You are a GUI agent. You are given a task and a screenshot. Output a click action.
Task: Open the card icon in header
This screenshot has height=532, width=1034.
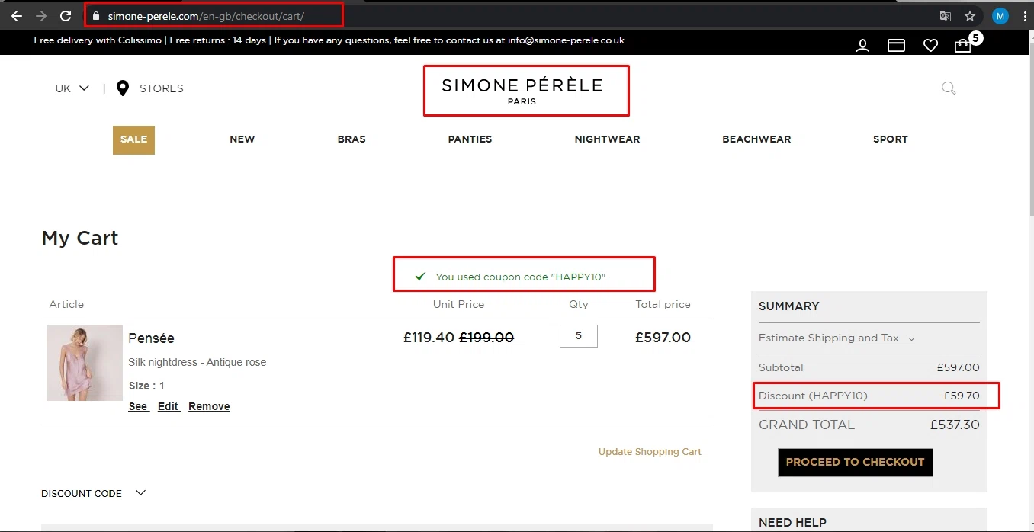[896, 46]
